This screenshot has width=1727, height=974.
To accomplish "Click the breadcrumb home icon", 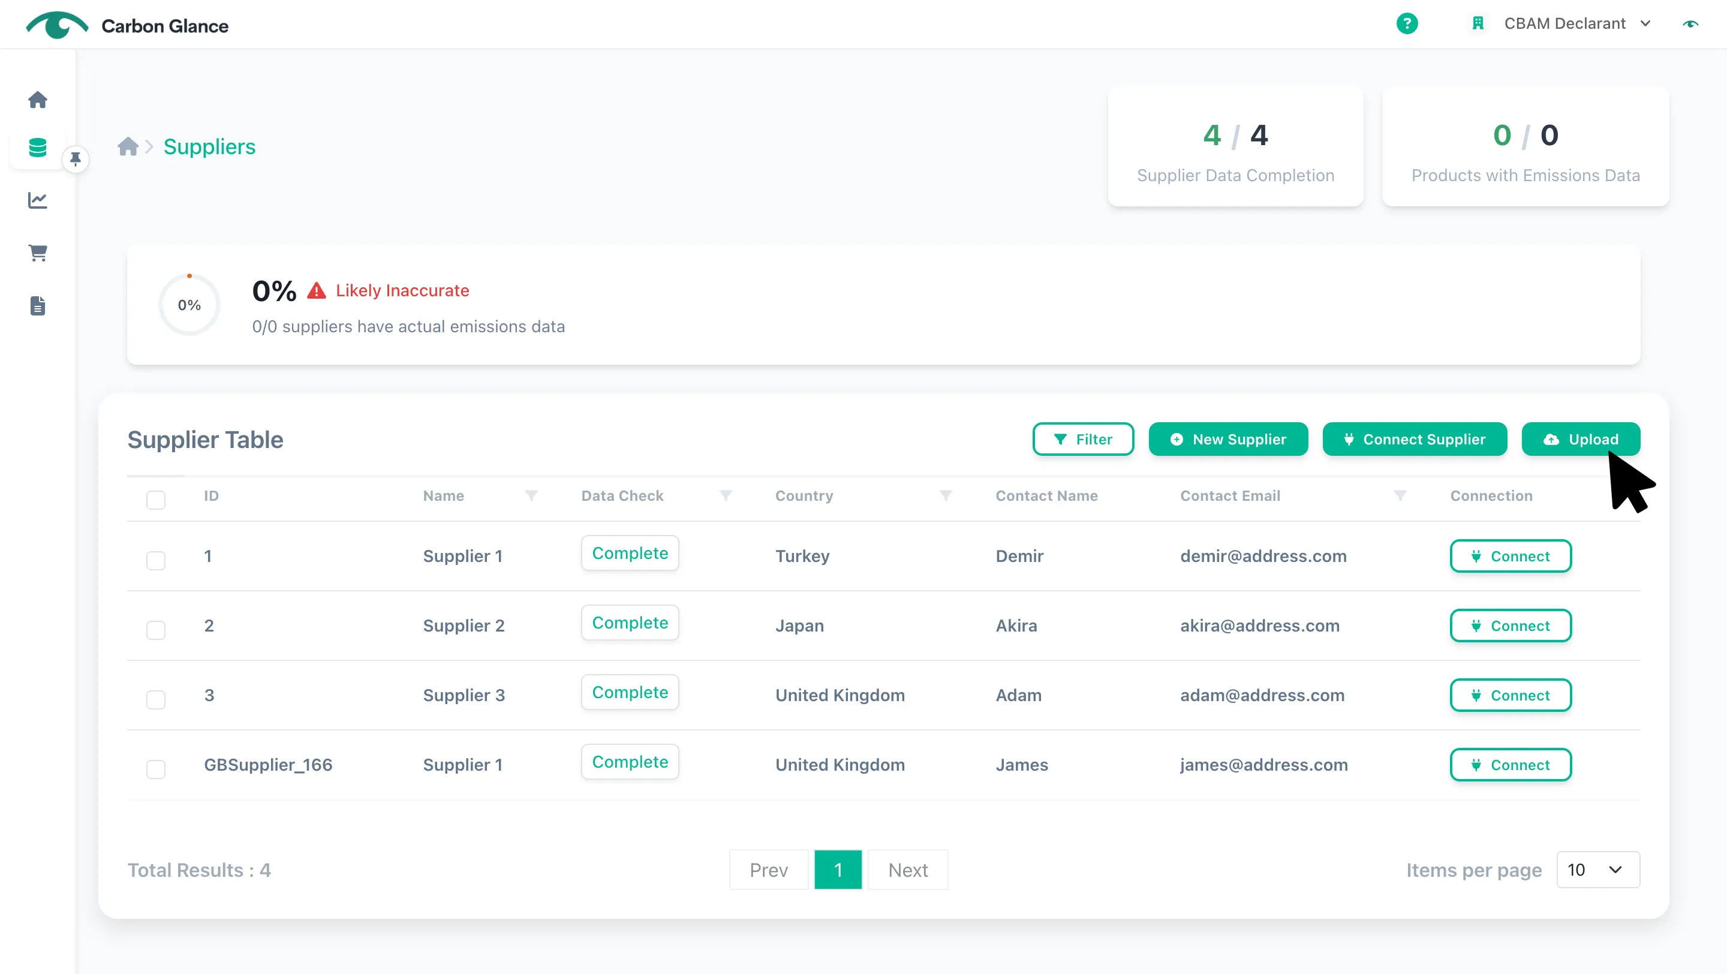I will click(x=128, y=146).
